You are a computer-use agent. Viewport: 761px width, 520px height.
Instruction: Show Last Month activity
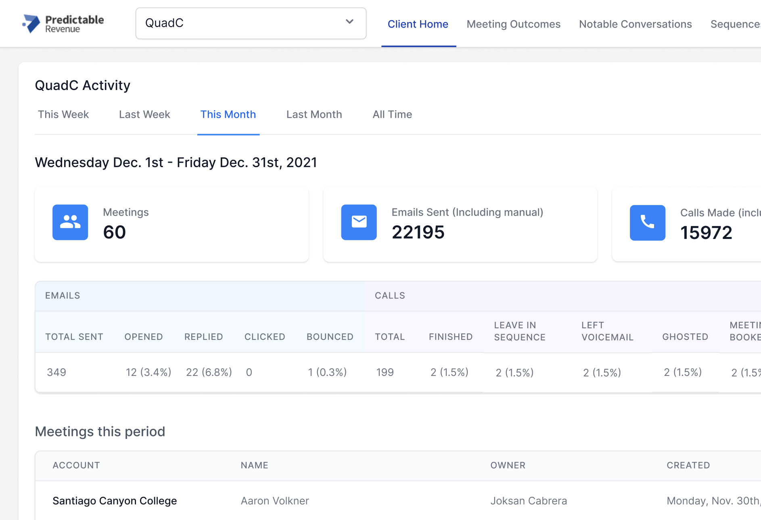(x=314, y=115)
